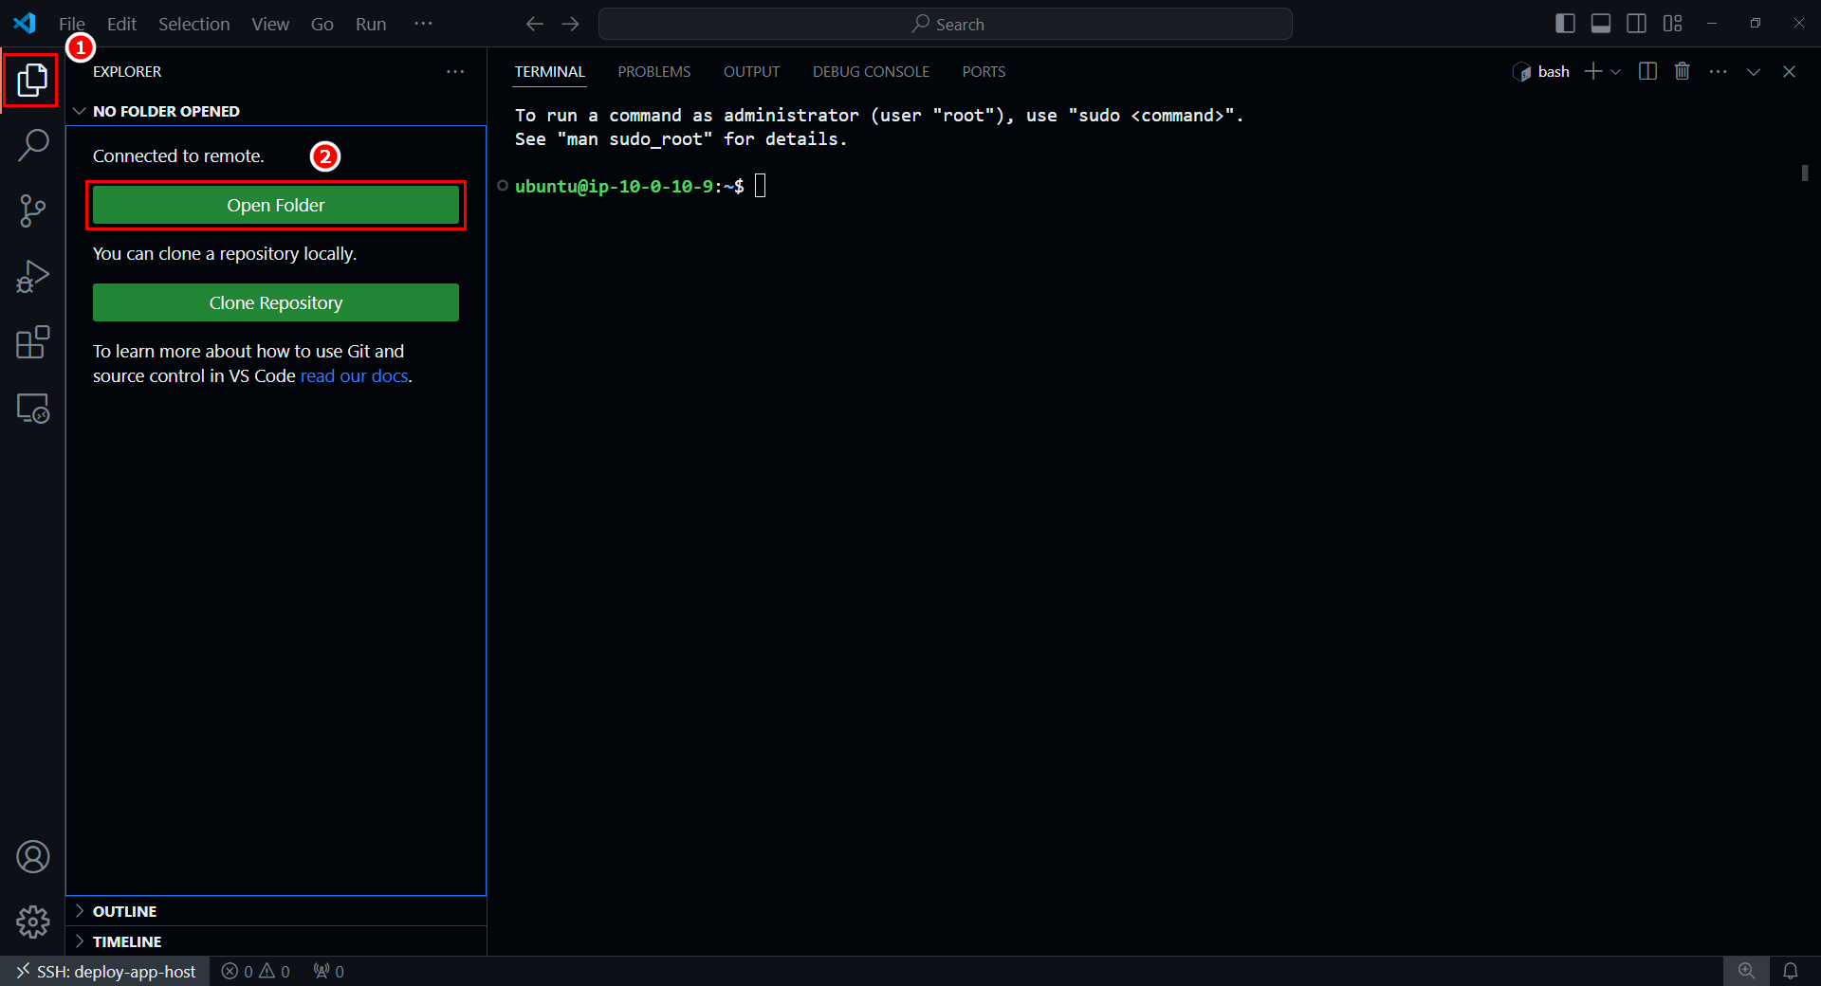
Task: Open the Search view in activity bar
Action: pyautogui.click(x=32, y=145)
